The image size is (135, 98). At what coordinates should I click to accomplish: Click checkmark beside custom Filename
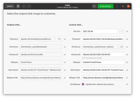coord(127,39)
